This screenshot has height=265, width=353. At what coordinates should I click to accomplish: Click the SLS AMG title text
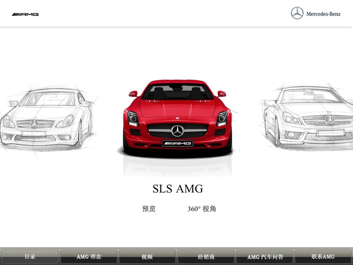pyautogui.click(x=177, y=189)
